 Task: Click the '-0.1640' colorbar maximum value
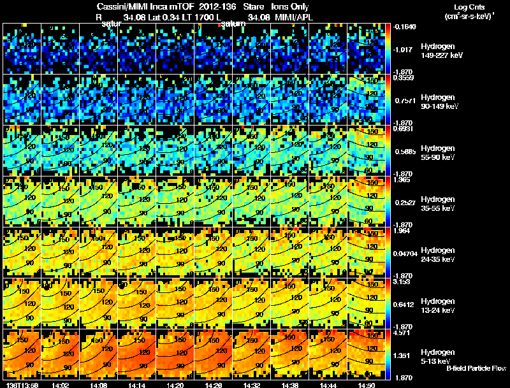pos(404,27)
